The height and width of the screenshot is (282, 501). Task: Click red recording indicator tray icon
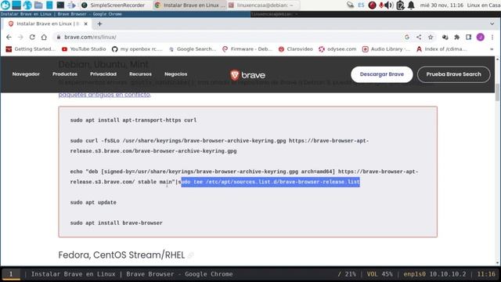[372, 5]
